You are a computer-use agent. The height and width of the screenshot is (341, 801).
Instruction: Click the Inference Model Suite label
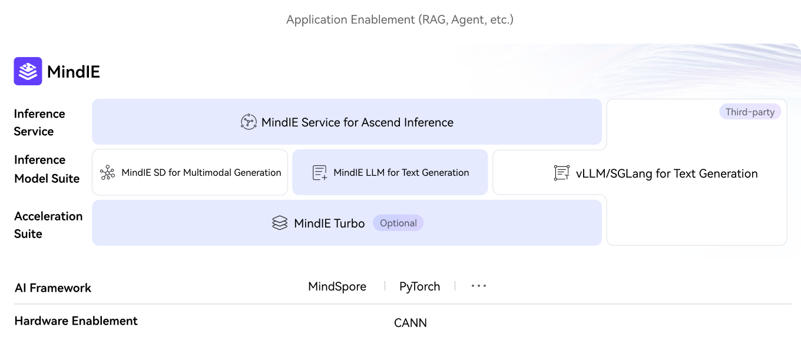coord(47,169)
